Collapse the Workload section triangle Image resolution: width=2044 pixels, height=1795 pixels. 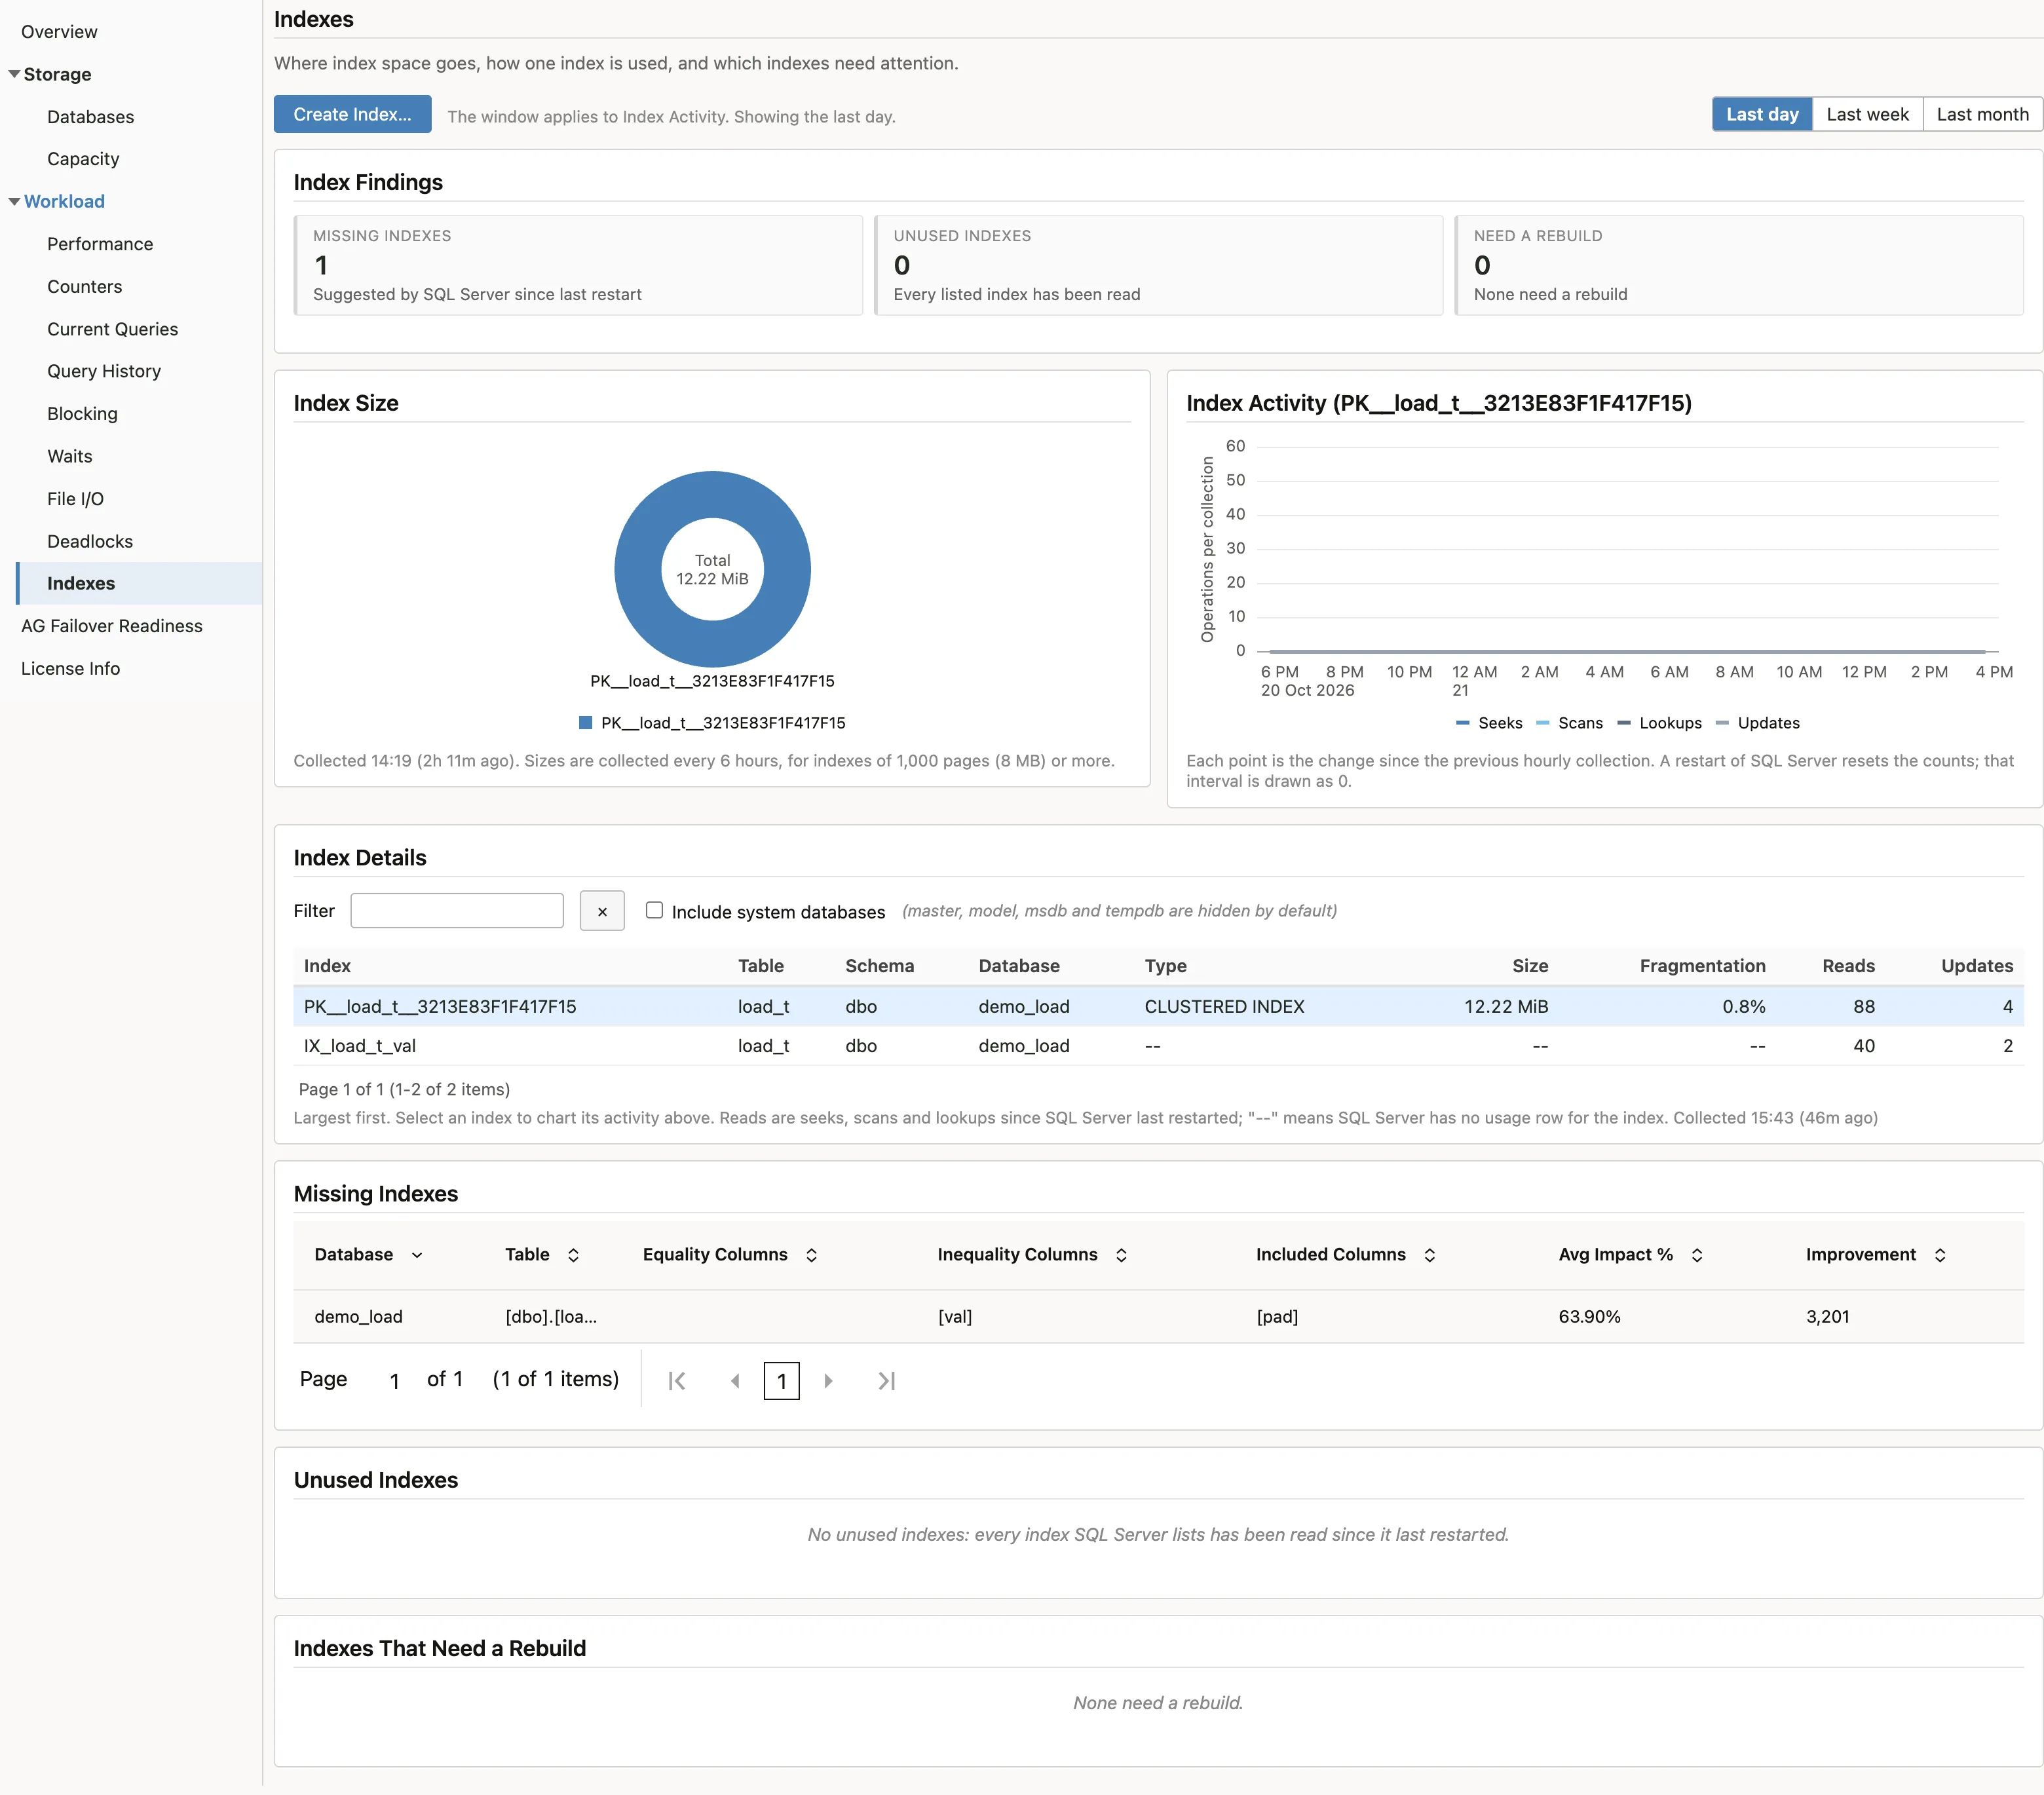pyautogui.click(x=14, y=201)
